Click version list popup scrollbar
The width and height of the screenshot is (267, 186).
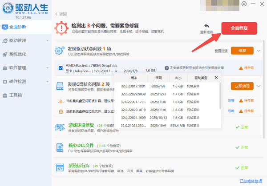220,96
